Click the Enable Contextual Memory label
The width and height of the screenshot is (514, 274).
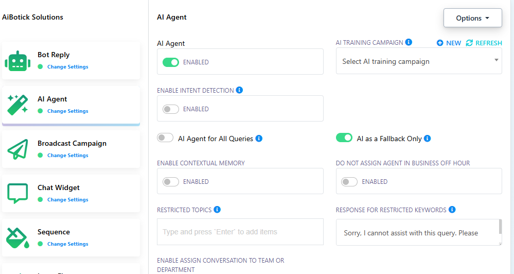201,163
